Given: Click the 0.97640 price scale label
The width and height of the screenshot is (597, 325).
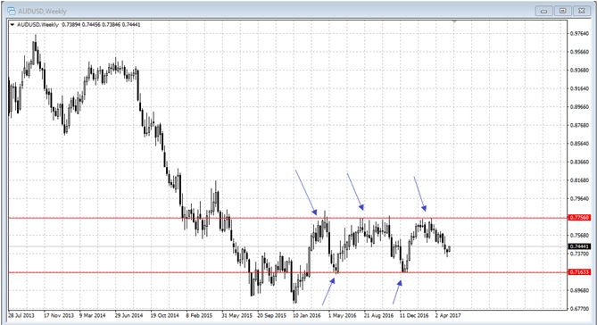Looking at the screenshot, I should pyautogui.click(x=579, y=34).
